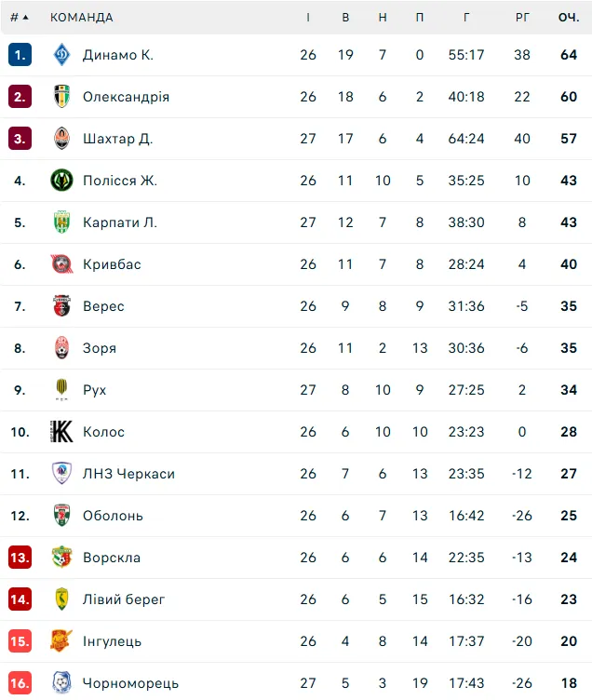Select the Інгулець row points value 20
The height and width of the screenshot is (700, 592).
click(569, 641)
